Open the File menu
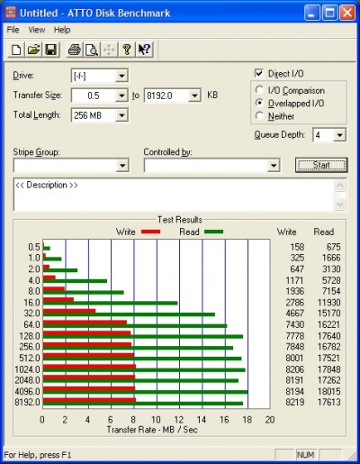The height and width of the screenshot is (464, 360). [x=13, y=30]
